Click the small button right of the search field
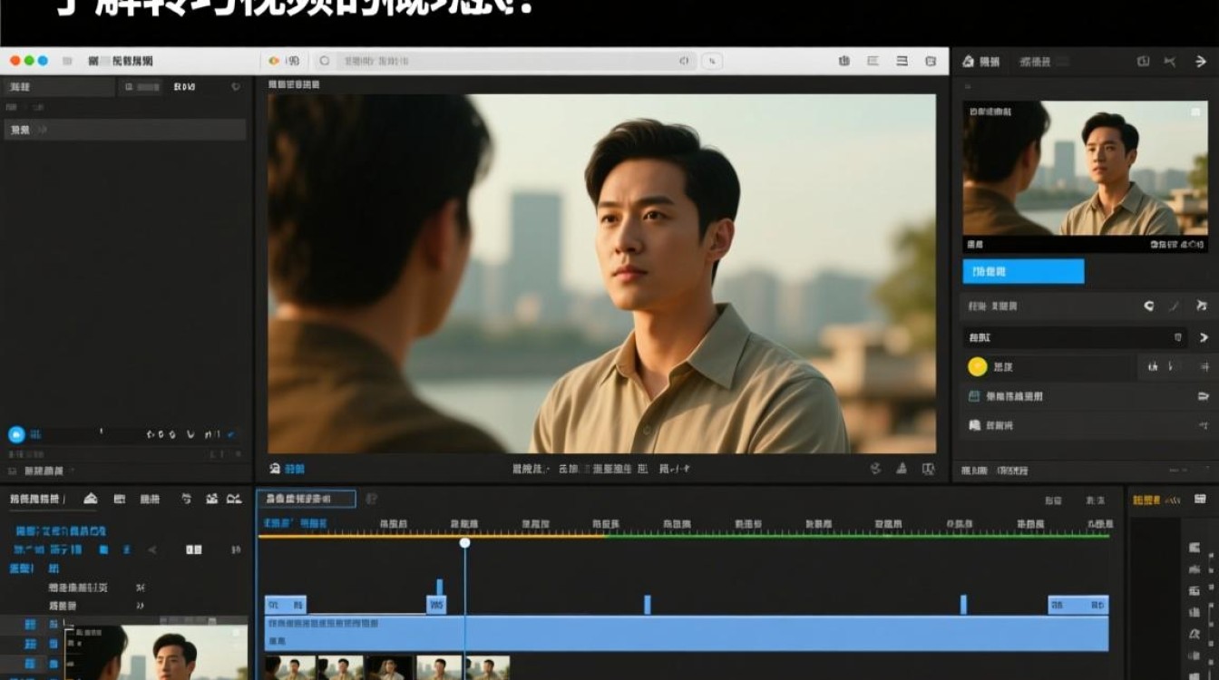Viewport: 1219px width, 680px height. (x=713, y=61)
